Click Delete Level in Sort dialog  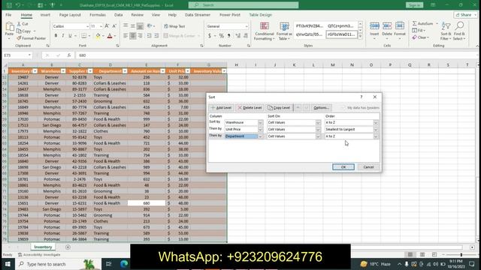coord(250,108)
